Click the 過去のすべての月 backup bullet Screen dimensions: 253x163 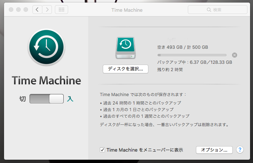click(145, 116)
